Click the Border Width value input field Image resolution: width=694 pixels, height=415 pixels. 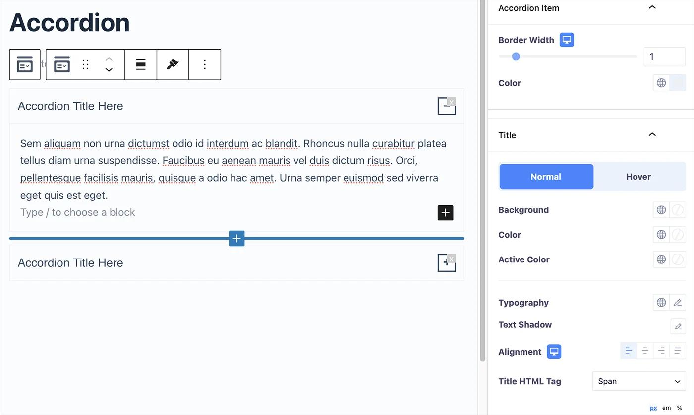coord(664,57)
